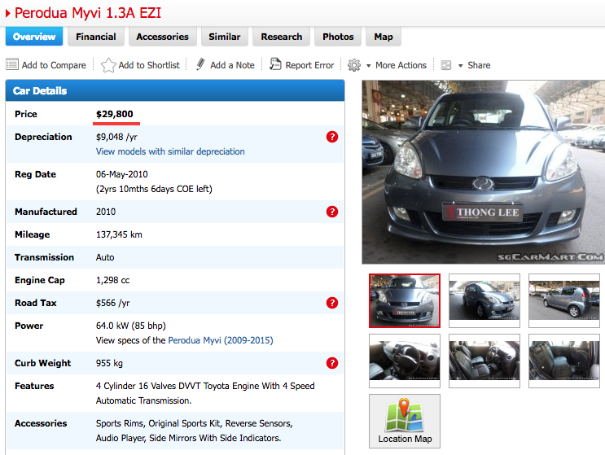Switch to the Map tab
Screen dimensions: 605x455
tap(384, 37)
